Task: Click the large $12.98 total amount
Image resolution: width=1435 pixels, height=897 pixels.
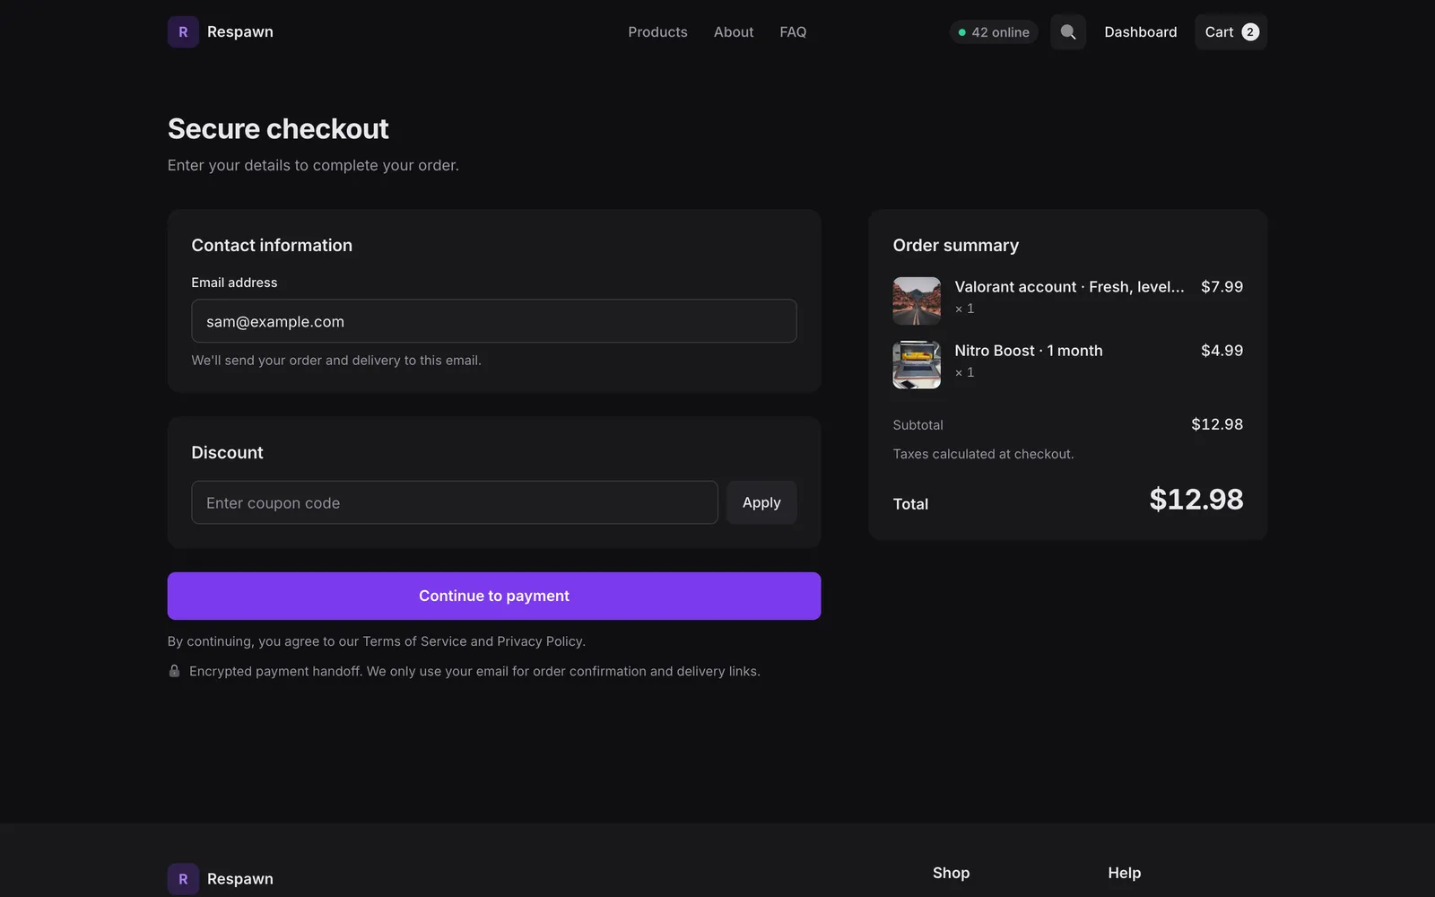Action: pos(1196,500)
